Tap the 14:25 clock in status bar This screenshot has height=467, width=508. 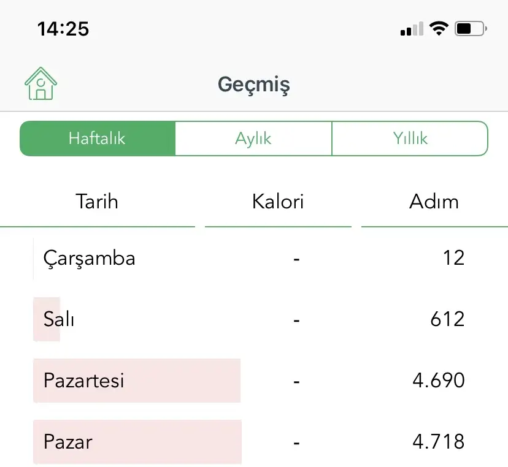click(63, 29)
